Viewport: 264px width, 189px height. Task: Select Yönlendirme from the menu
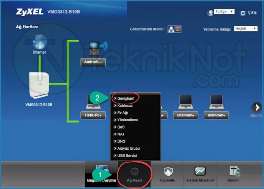coord(127,120)
